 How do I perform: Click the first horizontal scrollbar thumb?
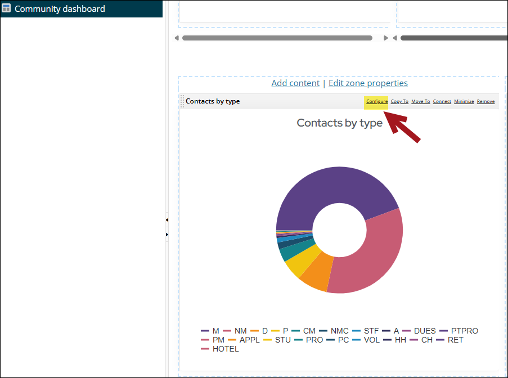277,38
